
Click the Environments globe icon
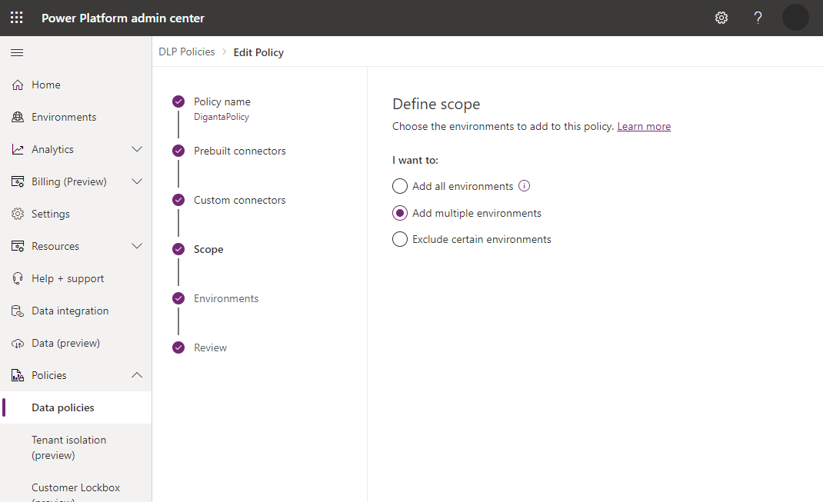(x=18, y=117)
